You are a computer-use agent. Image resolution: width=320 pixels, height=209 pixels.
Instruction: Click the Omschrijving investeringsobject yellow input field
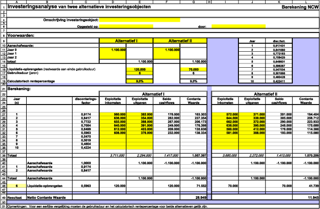point(140,20)
